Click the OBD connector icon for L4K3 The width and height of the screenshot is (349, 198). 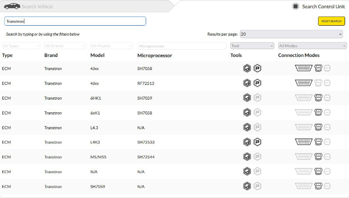pyautogui.click(x=304, y=142)
